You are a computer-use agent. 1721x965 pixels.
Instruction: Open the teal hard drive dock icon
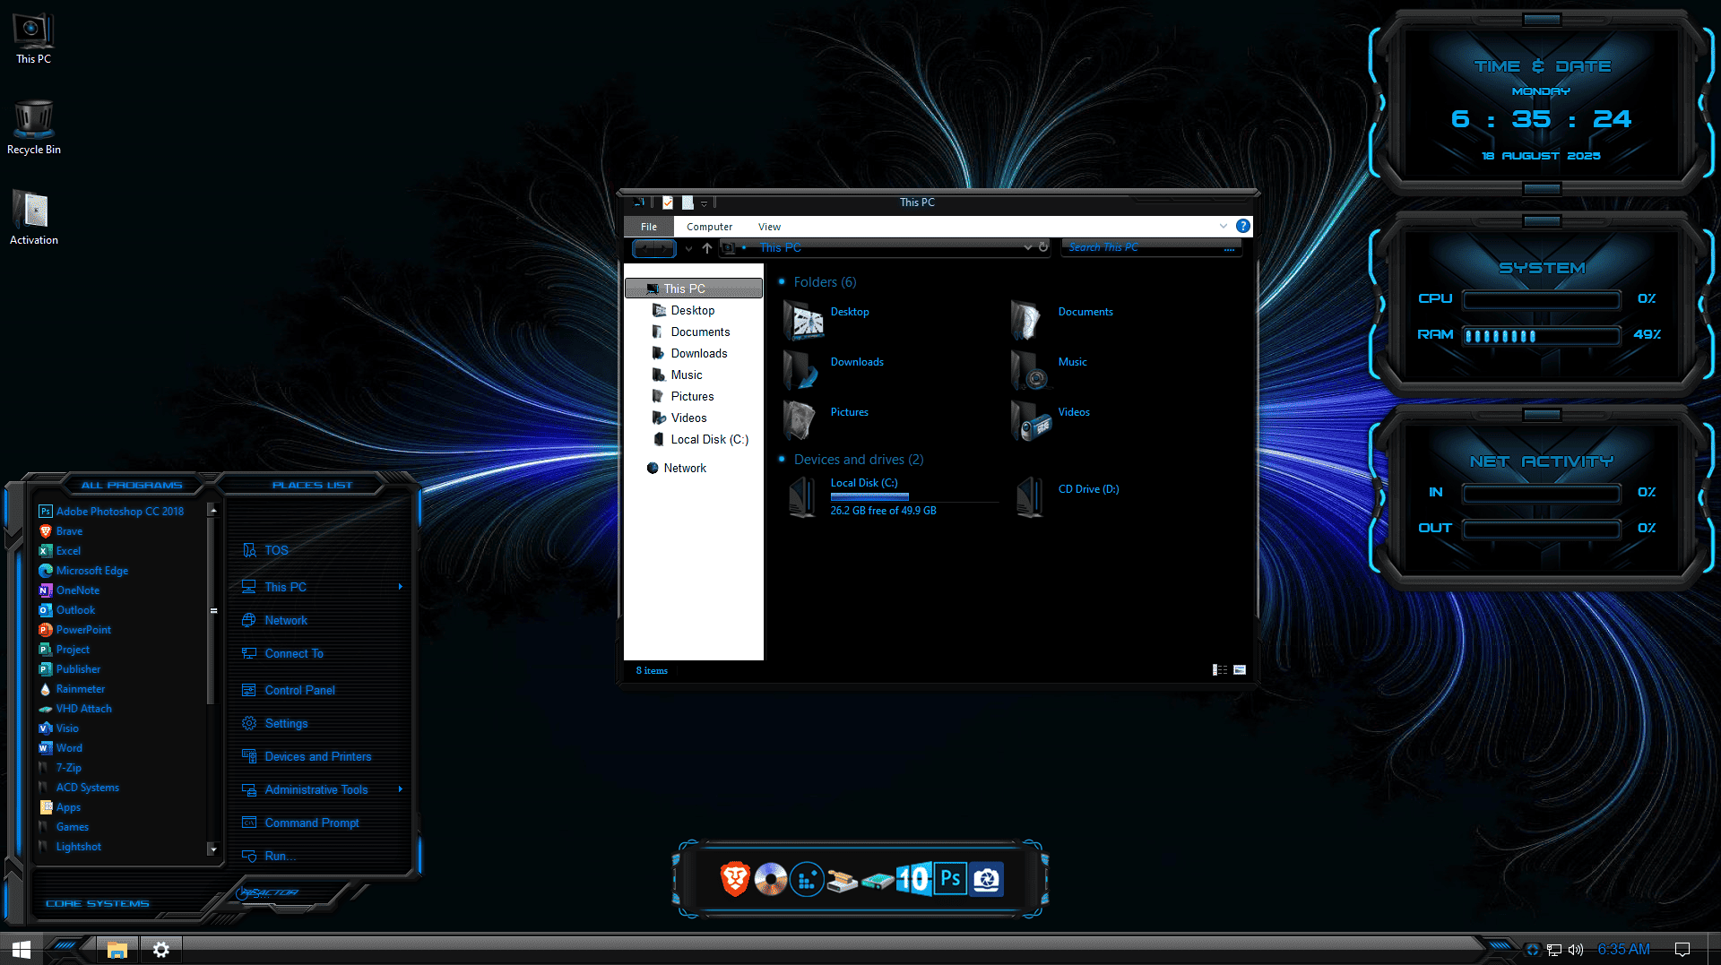[x=878, y=882]
